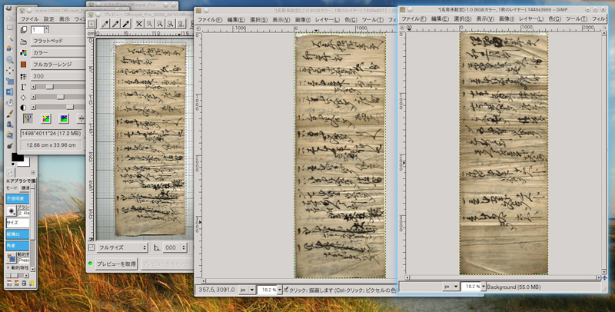Click the unzoom crossed-out icon in preview toolbar
The height and width of the screenshot is (312, 615).
[139, 24]
